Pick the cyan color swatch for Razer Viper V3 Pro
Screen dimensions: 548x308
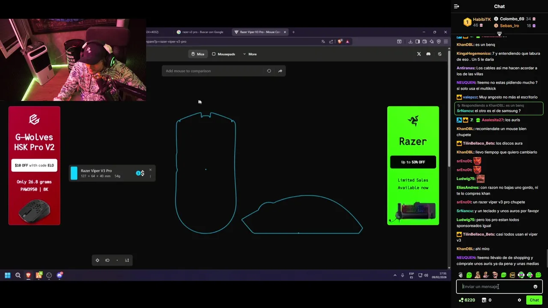(74, 173)
